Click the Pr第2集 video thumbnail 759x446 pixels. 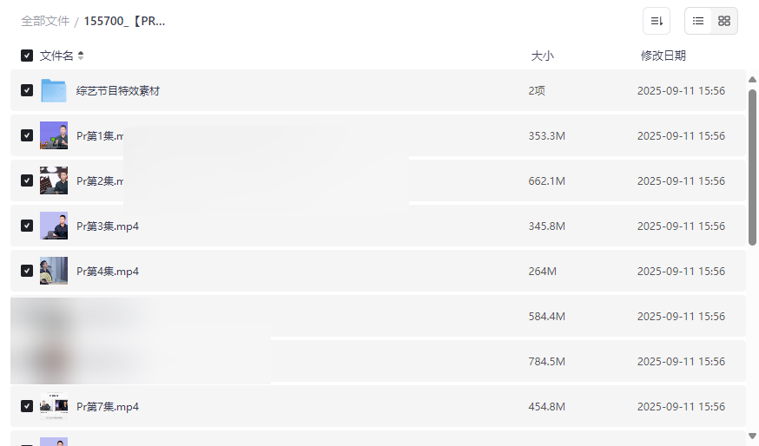[x=54, y=181]
